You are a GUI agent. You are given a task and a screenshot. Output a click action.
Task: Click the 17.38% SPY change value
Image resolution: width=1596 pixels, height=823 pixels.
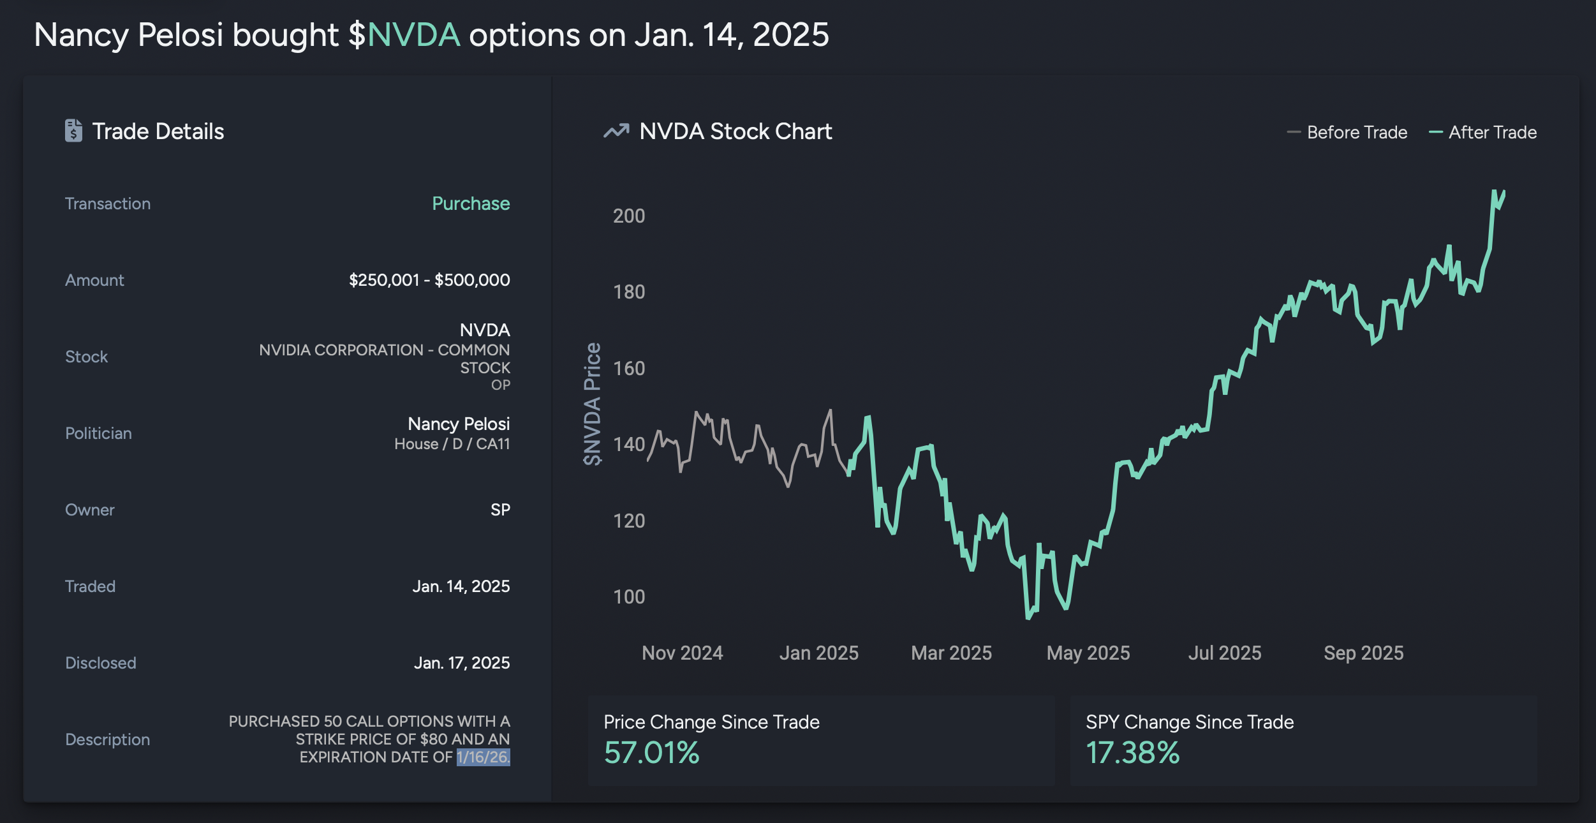[1132, 753]
